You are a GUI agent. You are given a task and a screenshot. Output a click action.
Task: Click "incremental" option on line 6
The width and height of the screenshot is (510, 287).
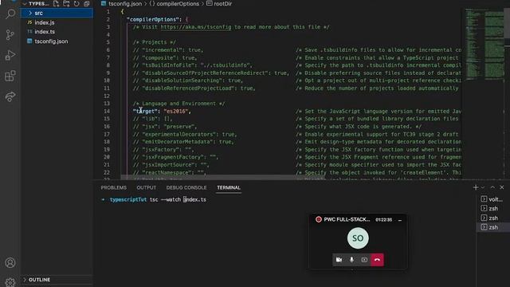pos(162,50)
